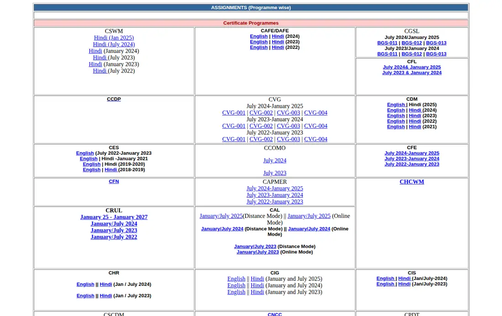Open CVG-004 under July 2024-January 2025
Viewport: 502px width, 316px height.
[316, 113]
